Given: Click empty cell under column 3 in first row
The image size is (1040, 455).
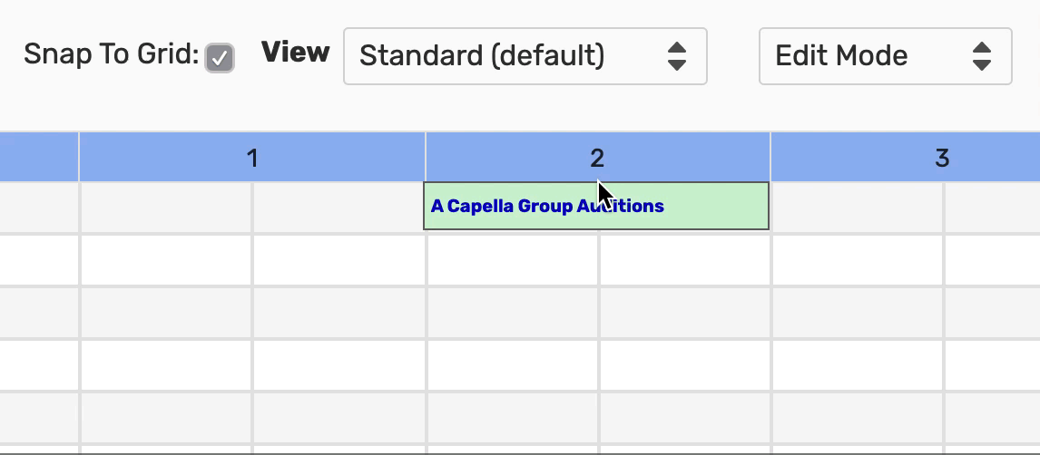Looking at the screenshot, I should [x=857, y=207].
